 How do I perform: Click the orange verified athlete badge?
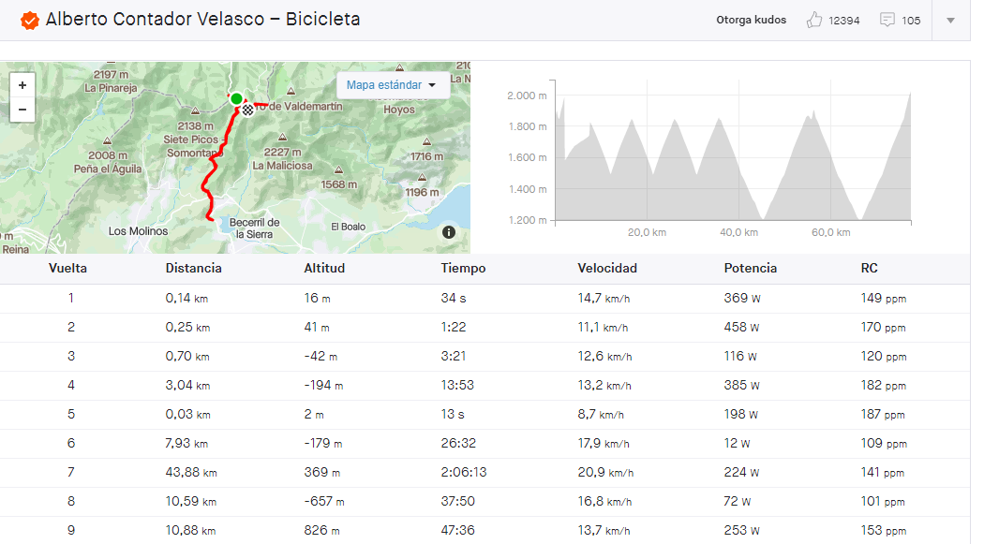click(29, 21)
